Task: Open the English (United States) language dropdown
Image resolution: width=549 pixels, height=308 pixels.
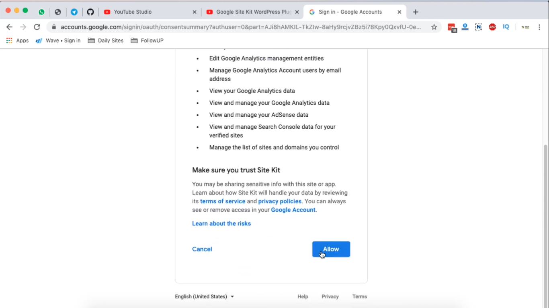Action: (205, 297)
